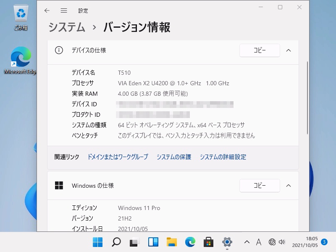The width and height of the screenshot is (336, 252).
Task: Click the デバイス ID label
Action: (84, 104)
